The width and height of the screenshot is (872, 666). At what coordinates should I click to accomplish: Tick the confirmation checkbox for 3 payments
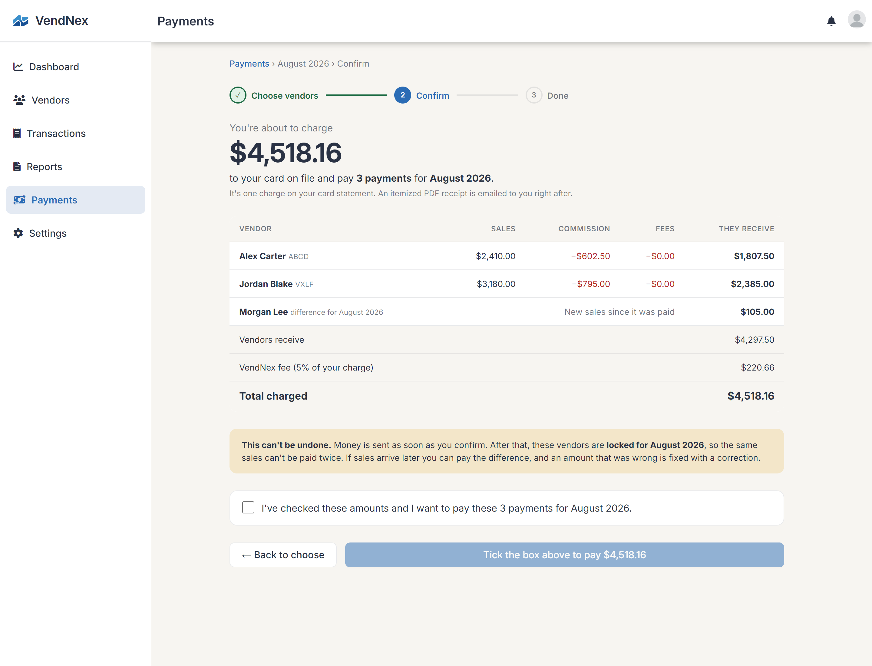248,507
